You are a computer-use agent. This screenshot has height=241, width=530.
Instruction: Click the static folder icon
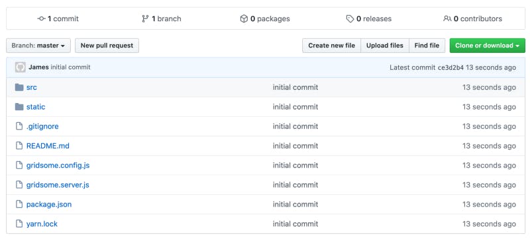pyautogui.click(x=19, y=107)
